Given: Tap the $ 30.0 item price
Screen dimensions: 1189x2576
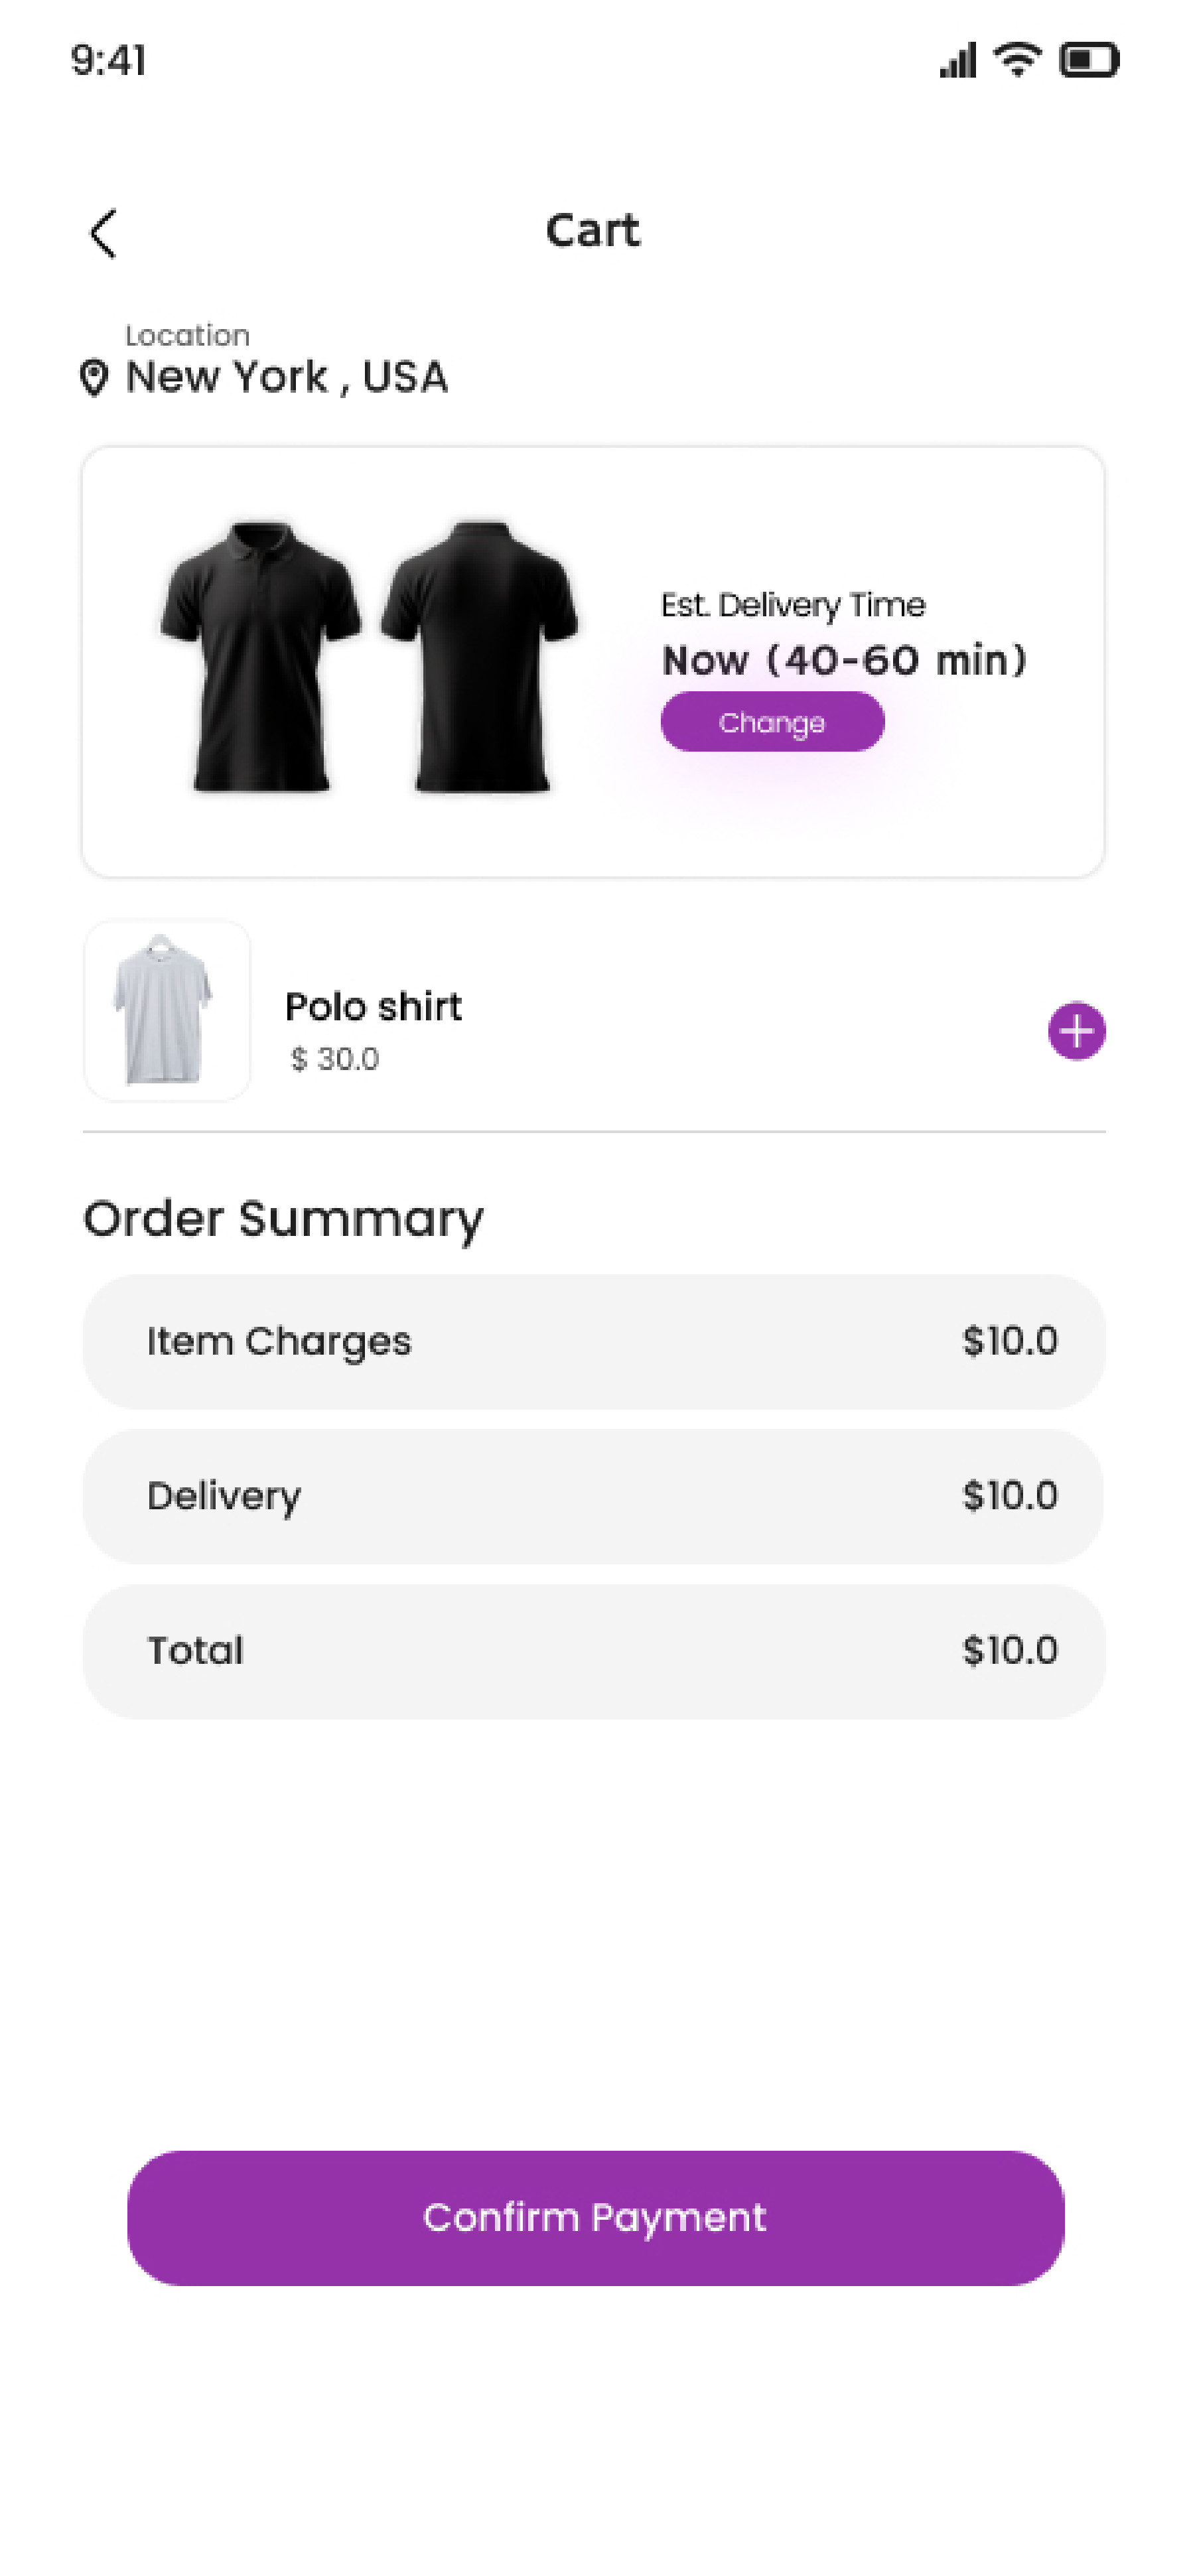Looking at the screenshot, I should tap(335, 1059).
